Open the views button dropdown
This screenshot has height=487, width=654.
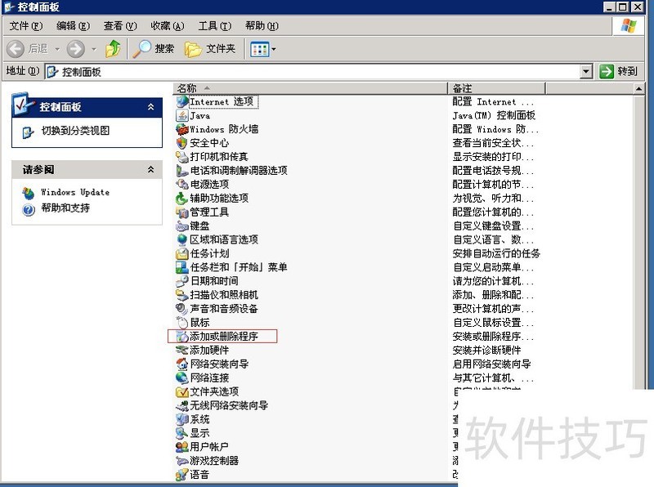tap(274, 49)
